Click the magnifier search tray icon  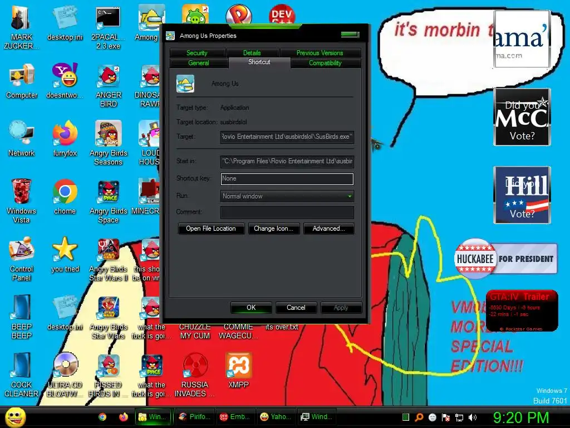pyautogui.click(x=419, y=417)
